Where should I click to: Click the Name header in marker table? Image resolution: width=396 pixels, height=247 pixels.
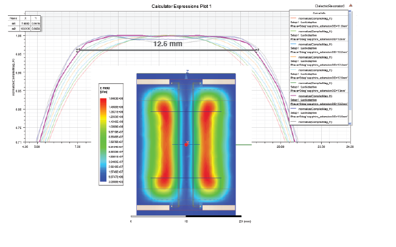point(13,18)
